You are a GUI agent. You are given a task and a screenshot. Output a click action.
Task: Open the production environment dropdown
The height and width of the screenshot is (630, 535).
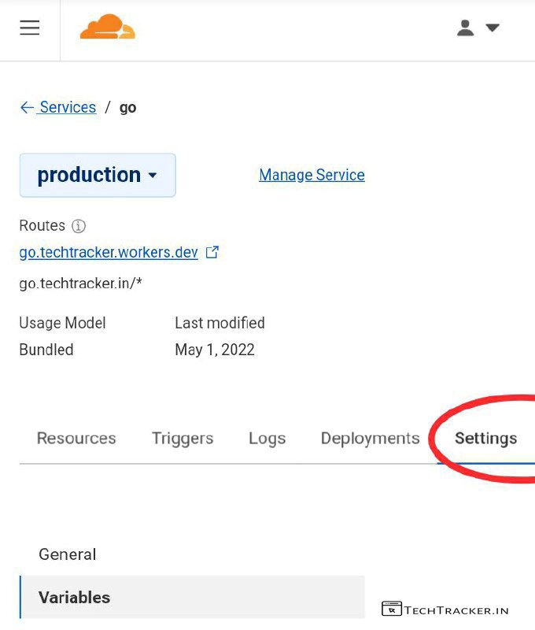coord(98,175)
